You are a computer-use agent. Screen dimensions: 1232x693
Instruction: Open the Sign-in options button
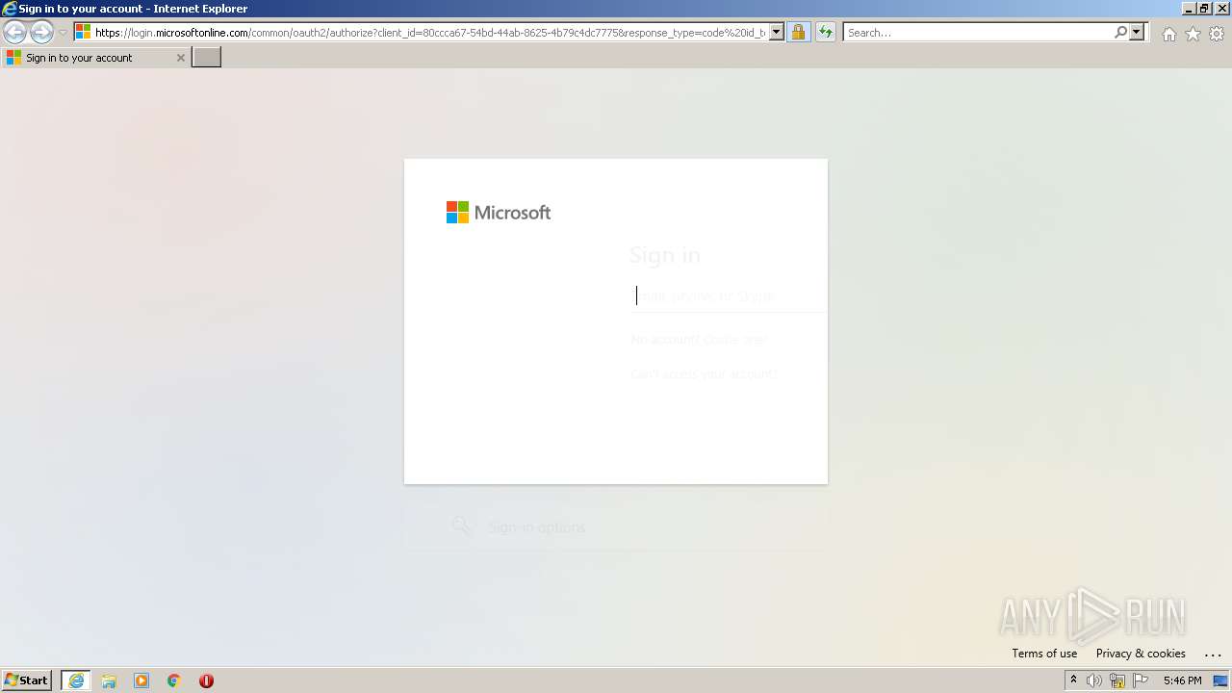coord(616,527)
